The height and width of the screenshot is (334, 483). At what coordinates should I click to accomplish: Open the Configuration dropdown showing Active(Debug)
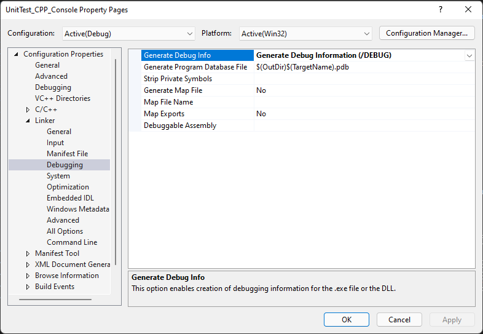[x=128, y=34]
